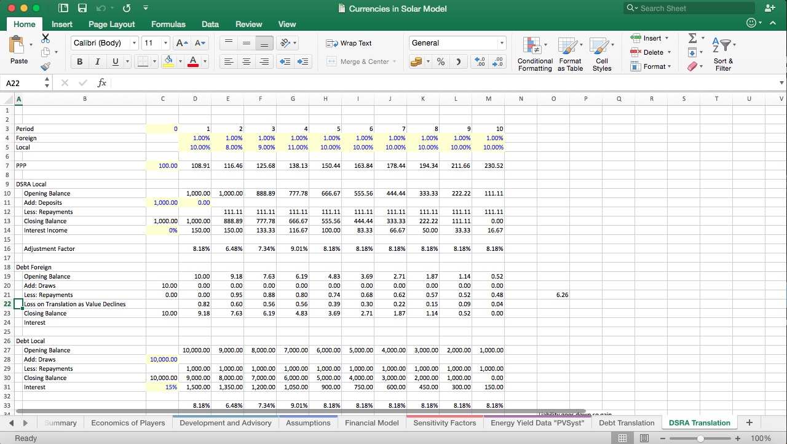787x444 pixels.
Task: Switch to the Formulas ribbon tab
Action: tap(168, 25)
